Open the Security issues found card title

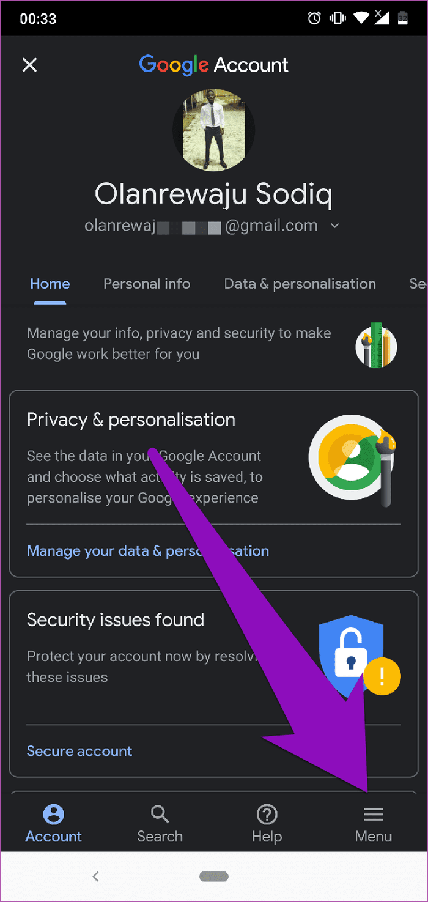pos(116,620)
